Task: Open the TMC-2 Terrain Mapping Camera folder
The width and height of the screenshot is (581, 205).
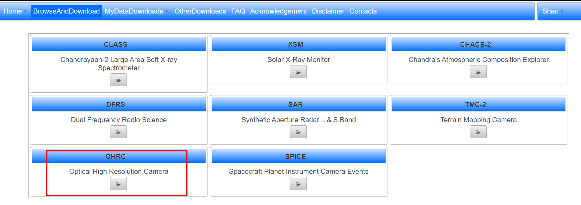Action: (x=478, y=132)
